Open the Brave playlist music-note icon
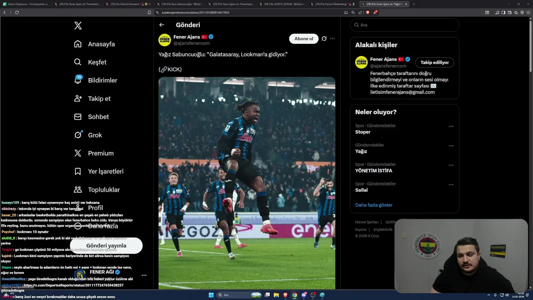533x300 pixels. [x=497, y=12]
